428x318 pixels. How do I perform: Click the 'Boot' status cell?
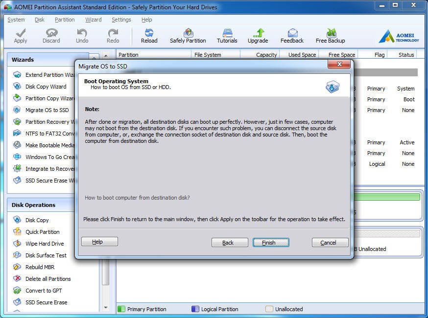tap(409, 99)
